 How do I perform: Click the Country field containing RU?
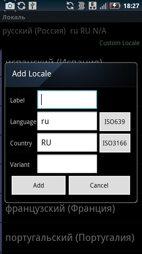(67, 142)
